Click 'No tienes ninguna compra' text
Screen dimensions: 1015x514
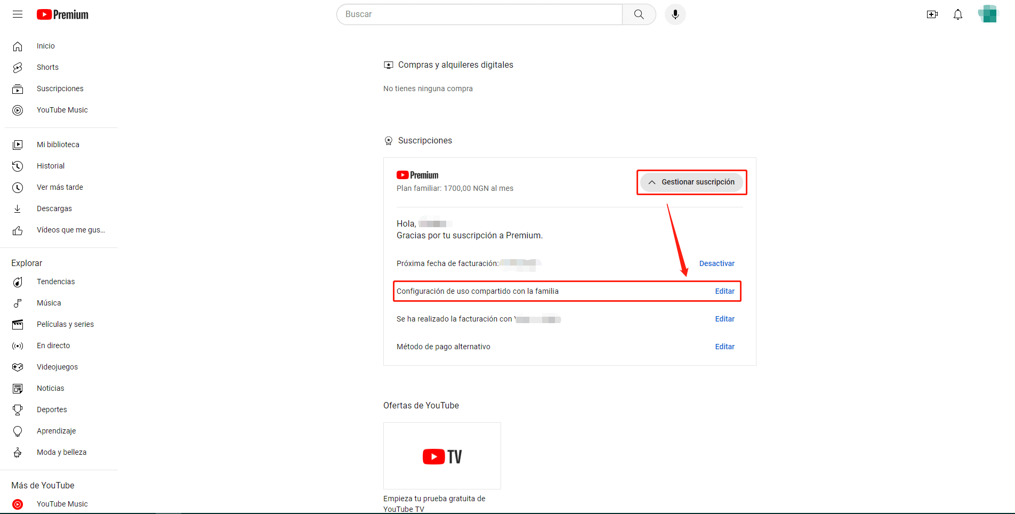428,89
